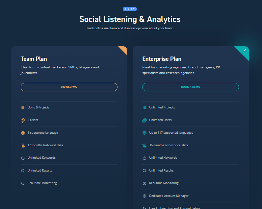262x209 pixels.
Task: Click 'Unlimited Keywords' in the Enterprise Plan
Action: pos(163,158)
